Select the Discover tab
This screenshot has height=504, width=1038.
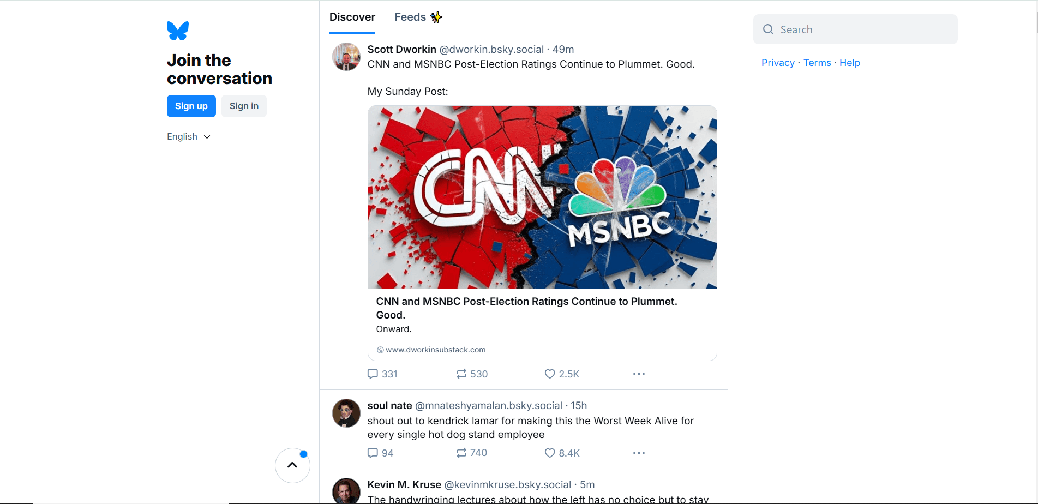352,17
